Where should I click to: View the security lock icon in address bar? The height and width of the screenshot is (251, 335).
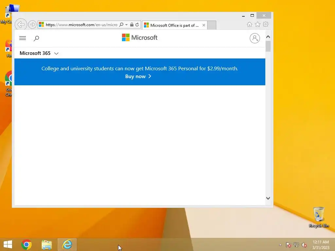[132, 25]
